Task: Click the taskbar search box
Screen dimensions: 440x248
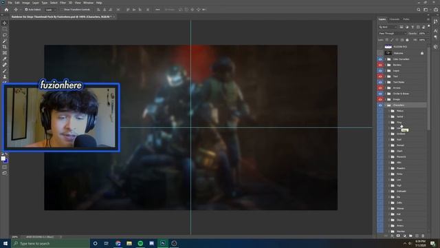Action: tap(50, 243)
